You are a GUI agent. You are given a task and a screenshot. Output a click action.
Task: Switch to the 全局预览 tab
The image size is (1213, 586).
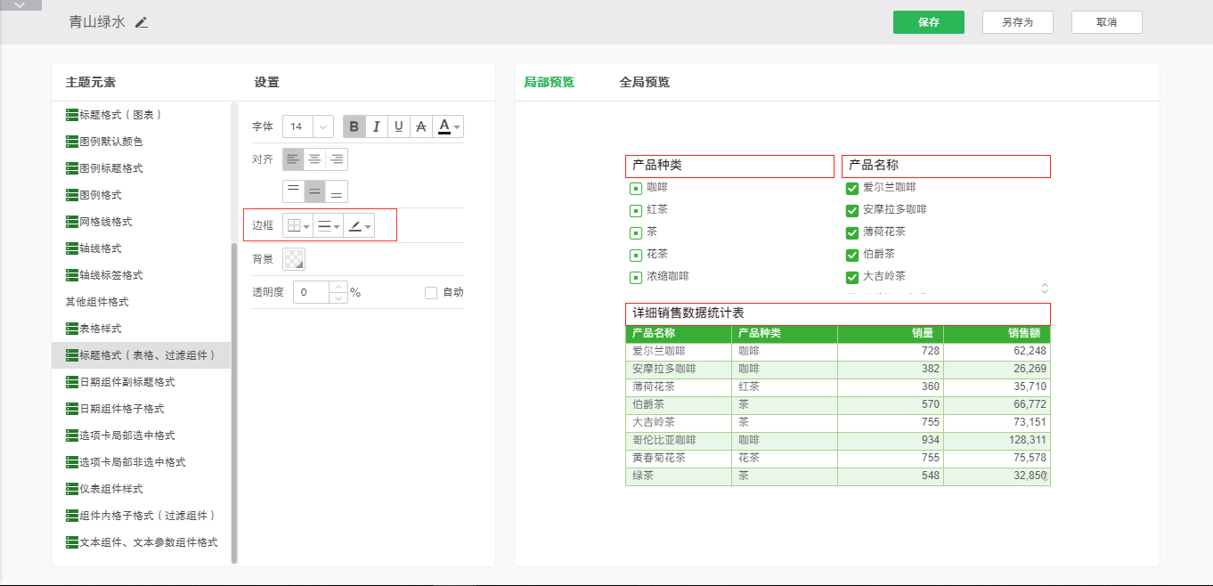pos(644,82)
